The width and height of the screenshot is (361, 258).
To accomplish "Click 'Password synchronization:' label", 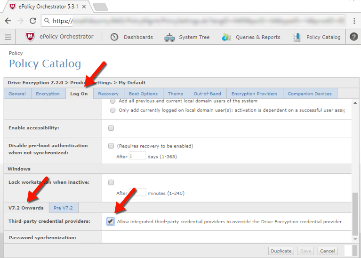I will point(42,237).
